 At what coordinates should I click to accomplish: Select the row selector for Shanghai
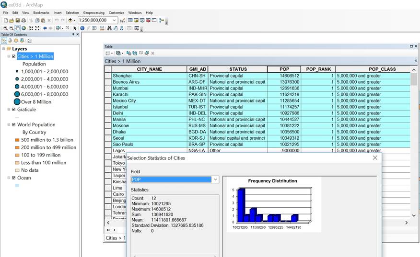coord(108,76)
